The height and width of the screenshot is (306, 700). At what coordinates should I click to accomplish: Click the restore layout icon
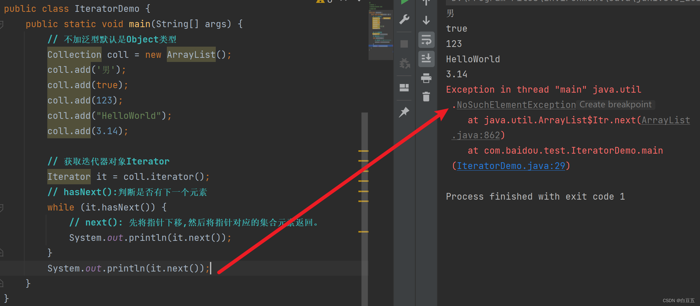pos(404,88)
